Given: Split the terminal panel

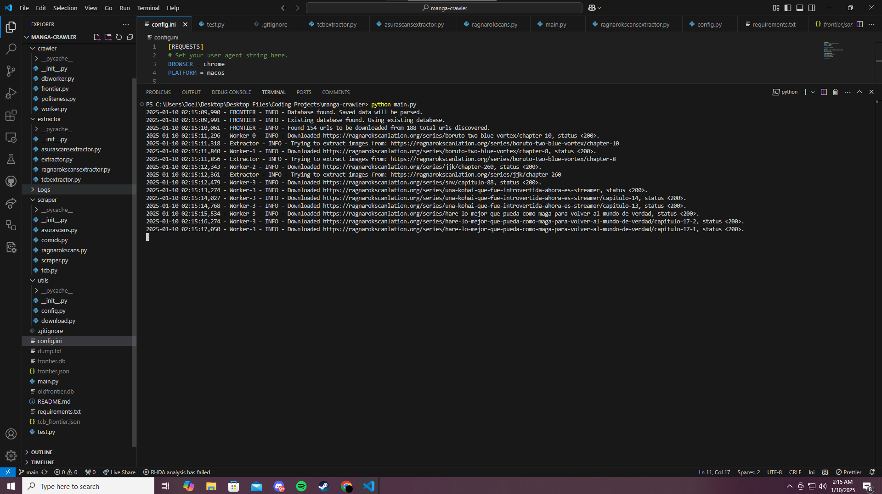Looking at the screenshot, I should tap(824, 92).
